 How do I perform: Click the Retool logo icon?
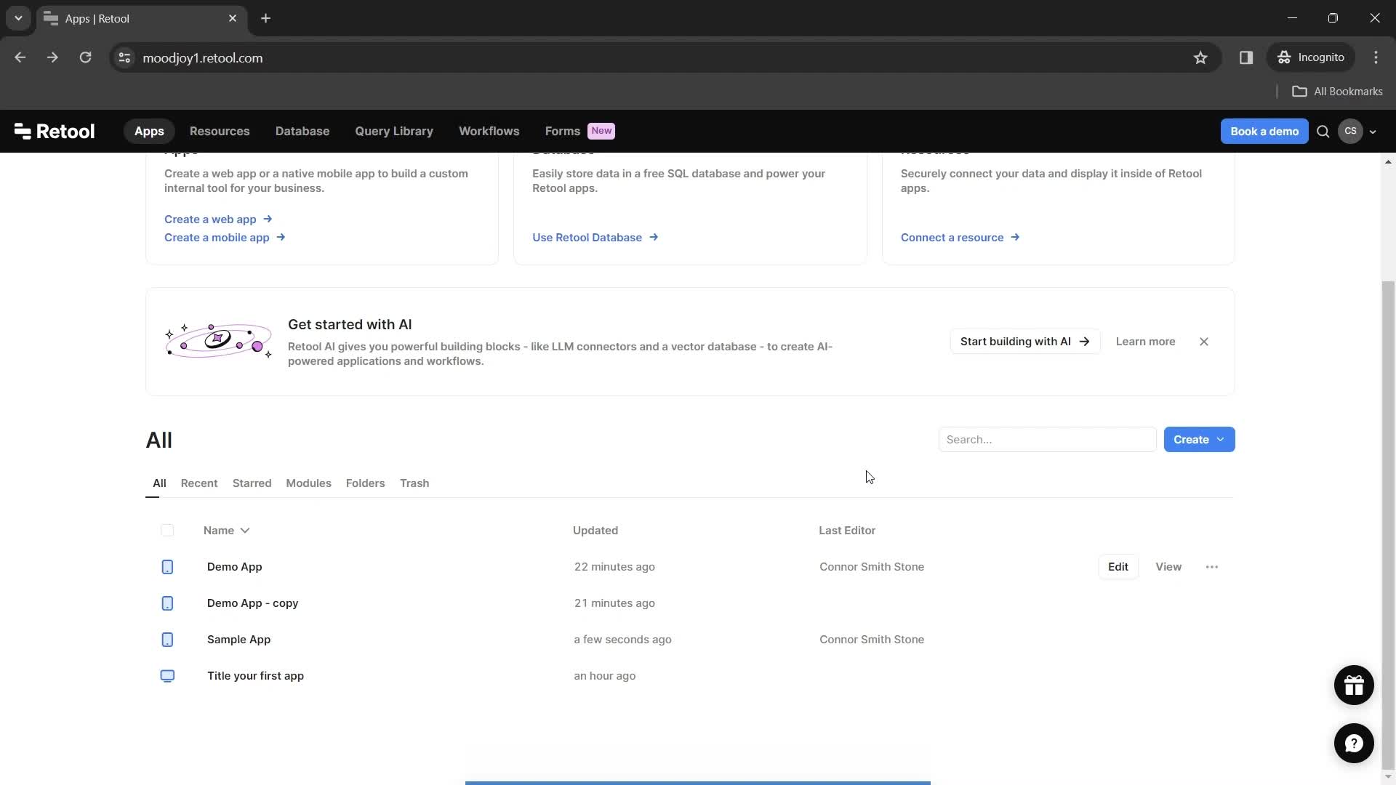(x=21, y=130)
